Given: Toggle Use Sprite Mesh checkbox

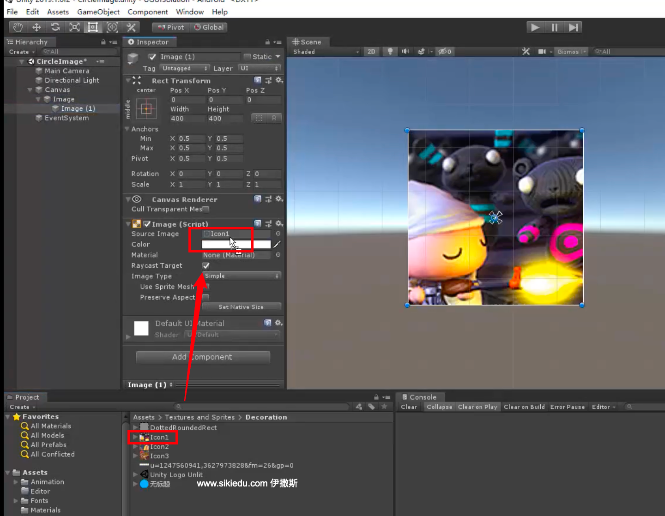Looking at the screenshot, I should pyautogui.click(x=206, y=287).
